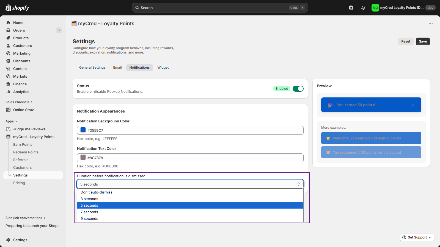
Task: Disable the pop-up notifications status toggle
Action: click(x=298, y=89)
